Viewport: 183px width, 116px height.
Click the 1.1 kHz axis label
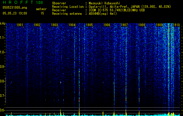2,38
